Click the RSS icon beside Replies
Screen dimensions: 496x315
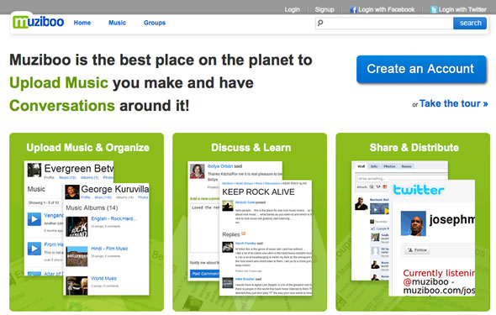[x=244, y=234]
